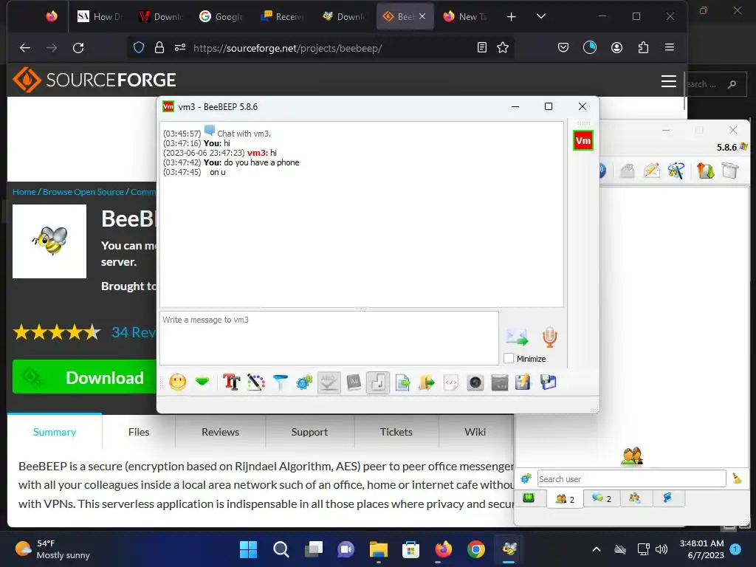Toggle Firefox reader view icon
The image size is (756, 567).
481,47
